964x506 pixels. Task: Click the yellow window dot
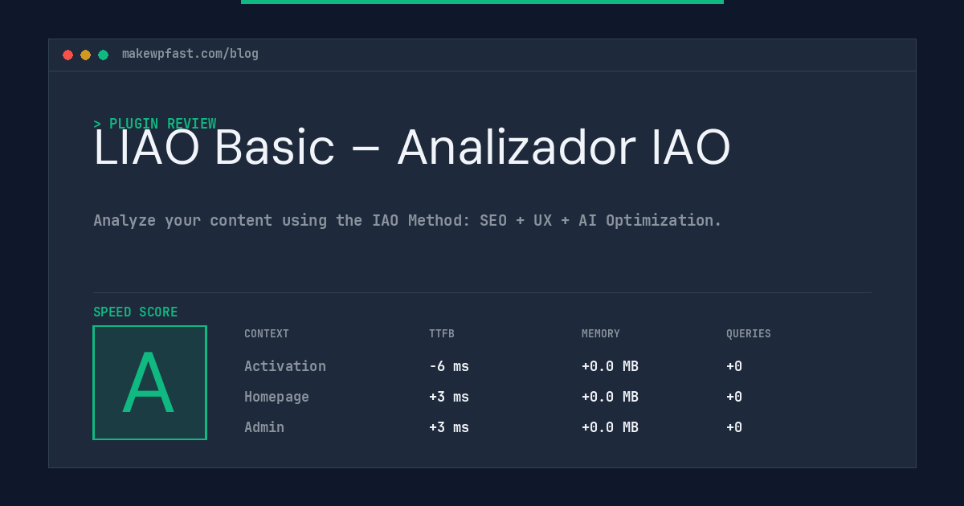85,55
